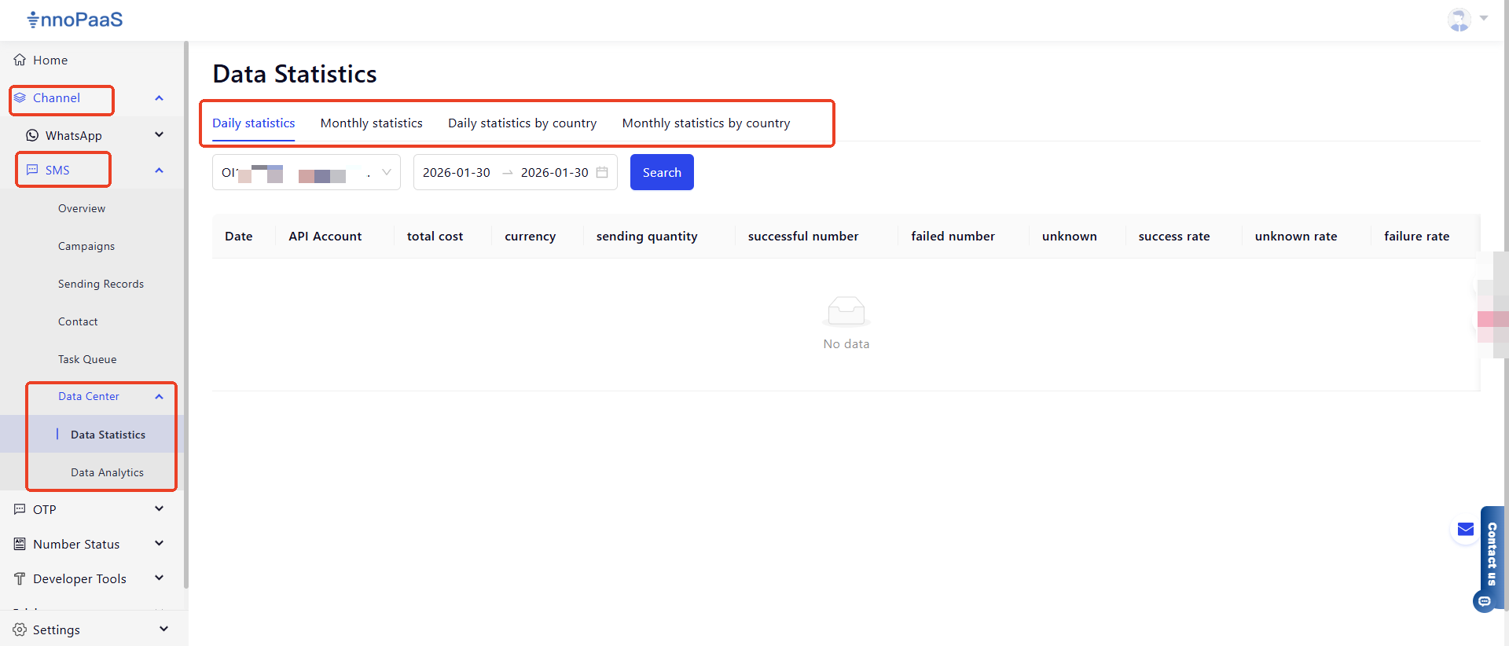Open the API account dropdown
1509x646 pixels.
(306, 172)
